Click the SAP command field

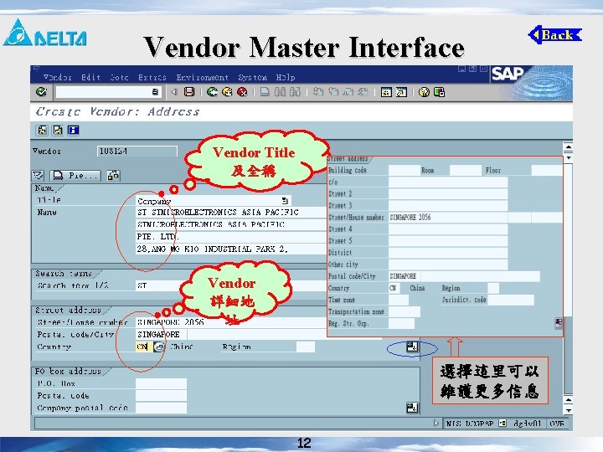pyautogui.click(x=108, y=92)
